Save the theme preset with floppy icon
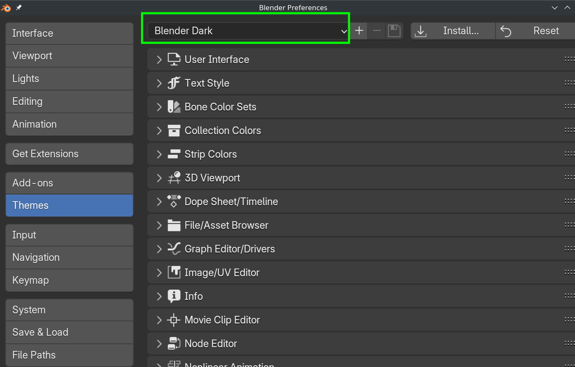575x367 pixels. click(x=394, y=31)
